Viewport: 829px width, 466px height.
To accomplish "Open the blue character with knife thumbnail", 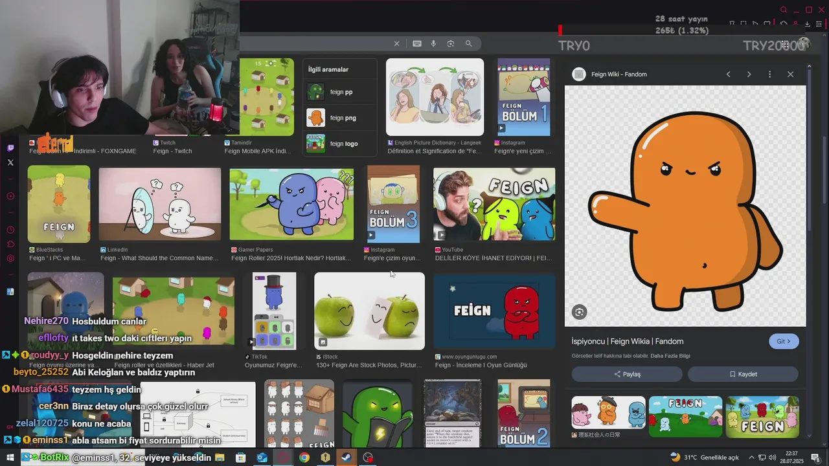I will (x=291, y=205).
